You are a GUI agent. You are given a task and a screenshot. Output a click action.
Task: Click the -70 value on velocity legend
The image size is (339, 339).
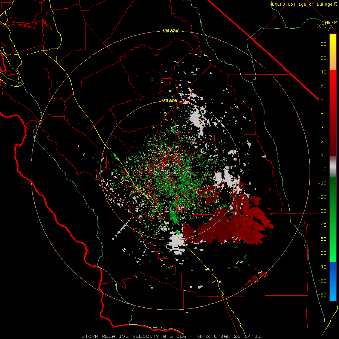coord(322,267)
